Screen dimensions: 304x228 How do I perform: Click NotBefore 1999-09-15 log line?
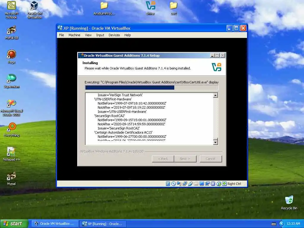[x=132, y=120]
